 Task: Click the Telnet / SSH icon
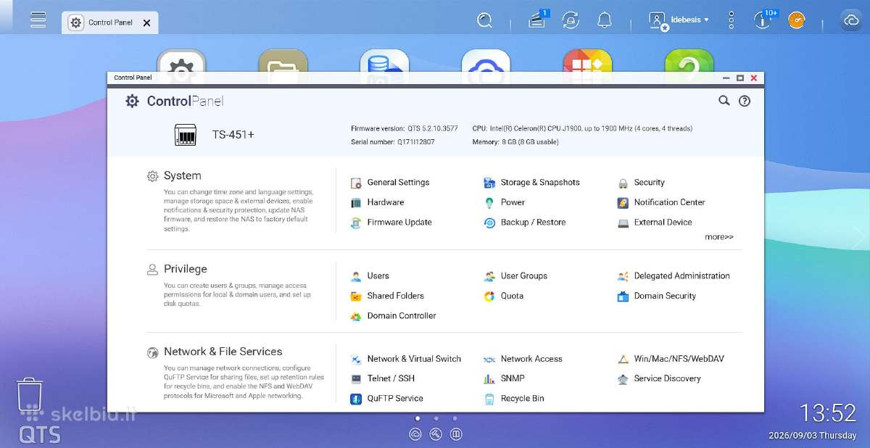356,378
